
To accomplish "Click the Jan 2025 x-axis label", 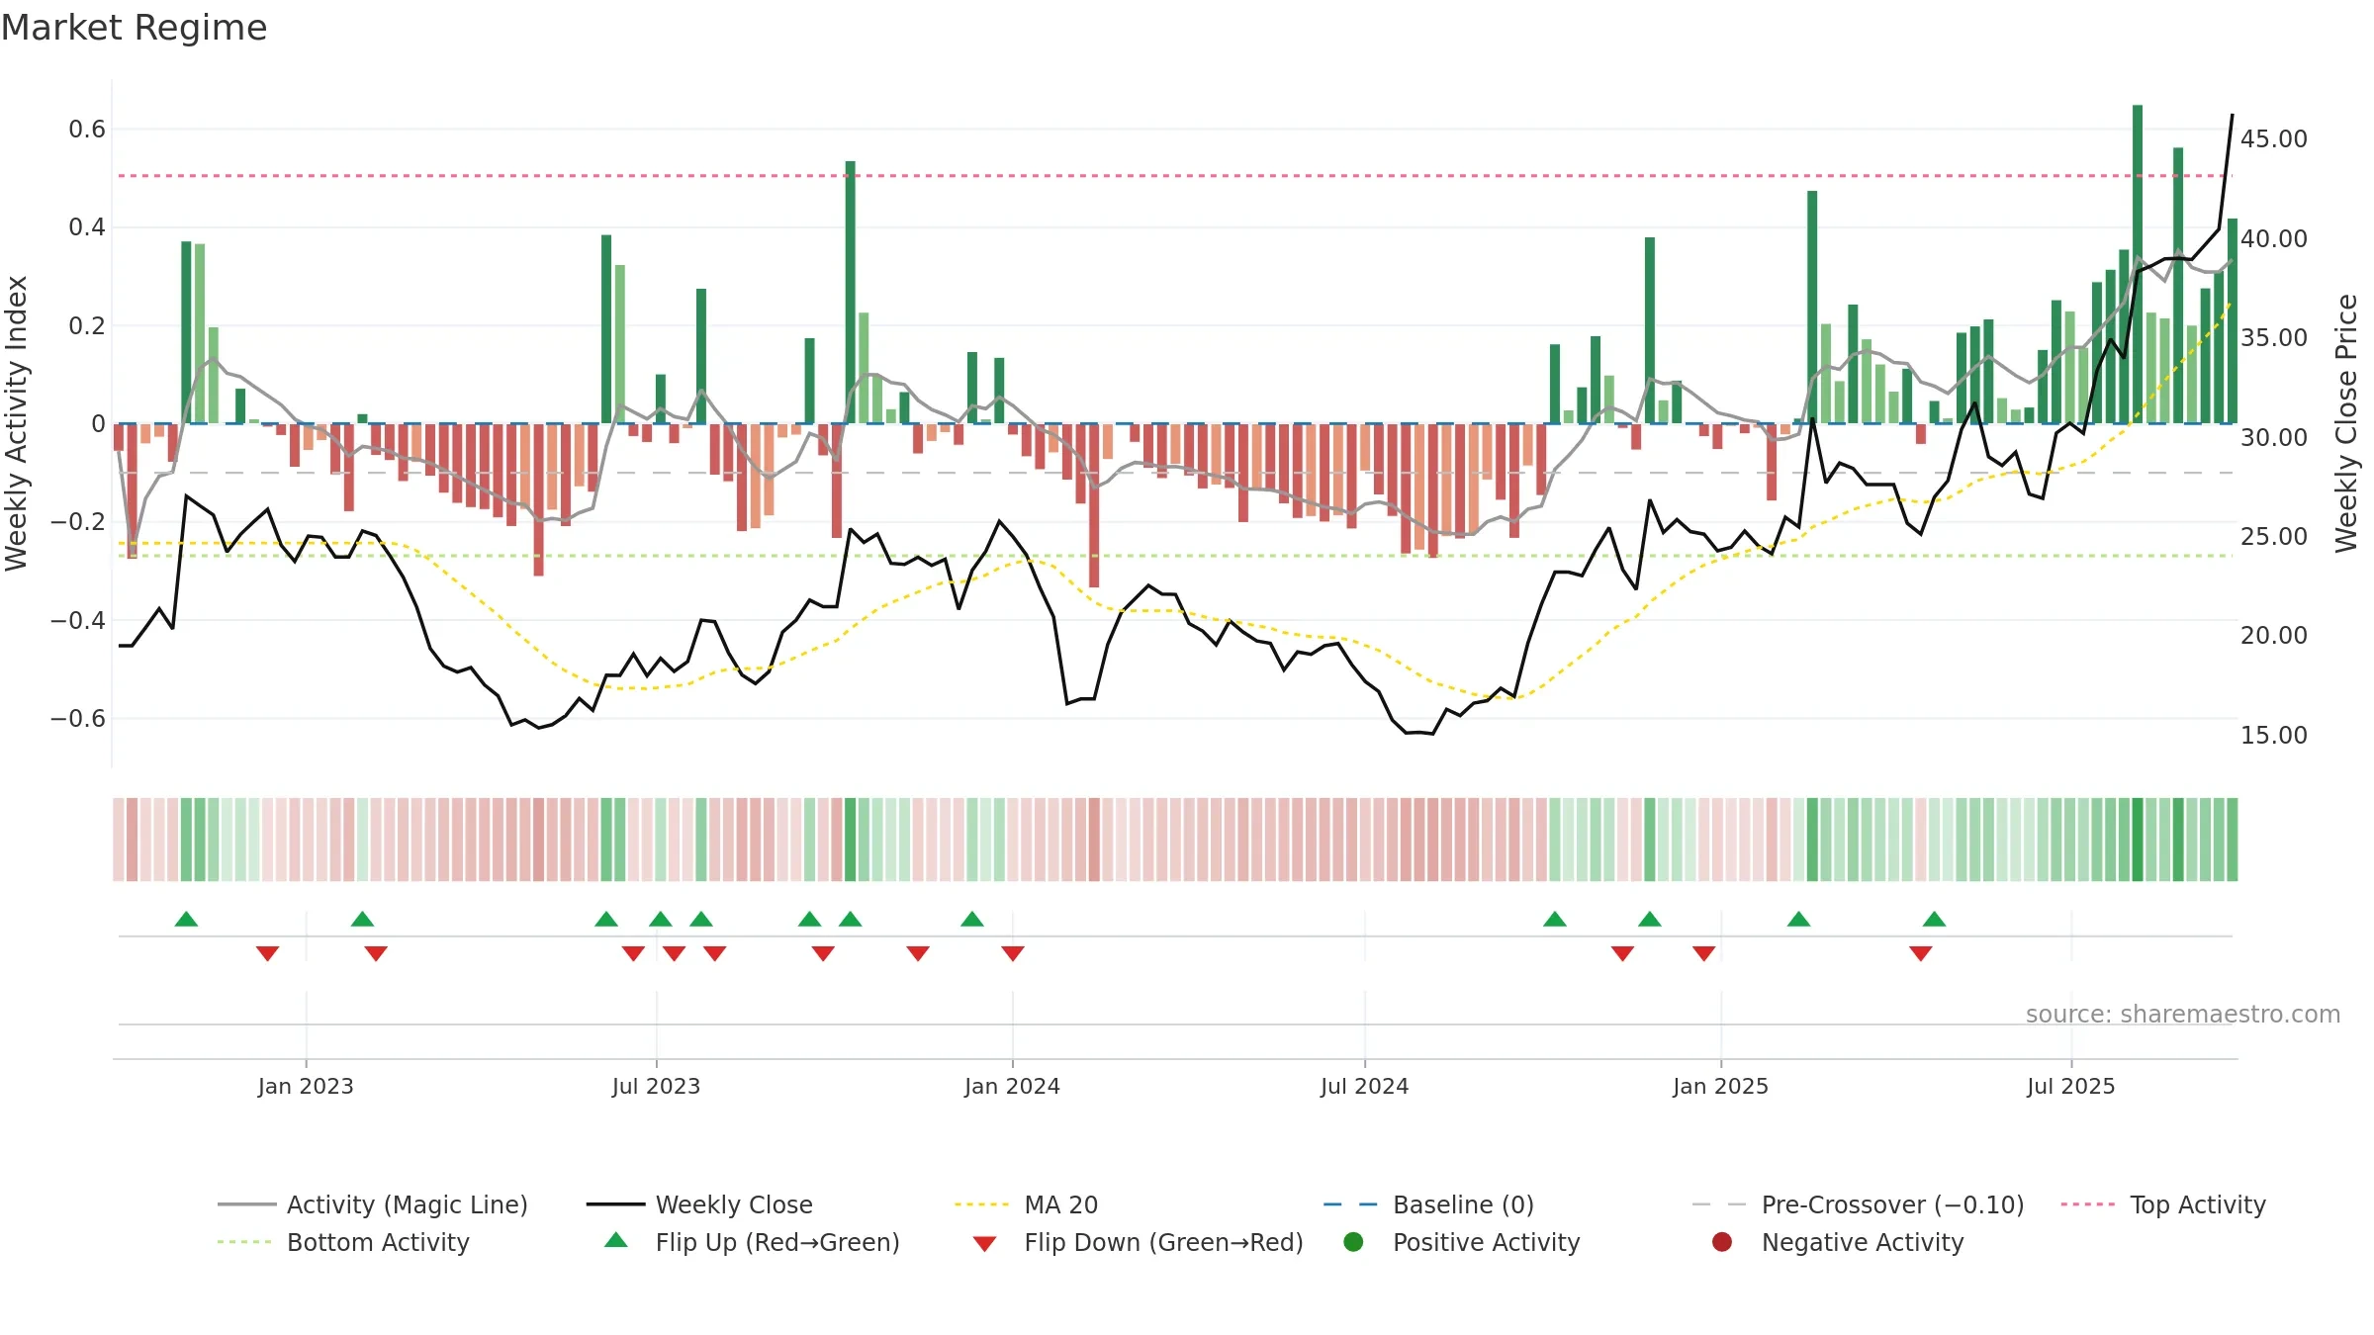I will click(1720, 1086).
